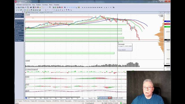The width and height of the screenshot is (185, 104).
Task: Add the TS Indicator from sidebar
Action: [x=19, y=31]
